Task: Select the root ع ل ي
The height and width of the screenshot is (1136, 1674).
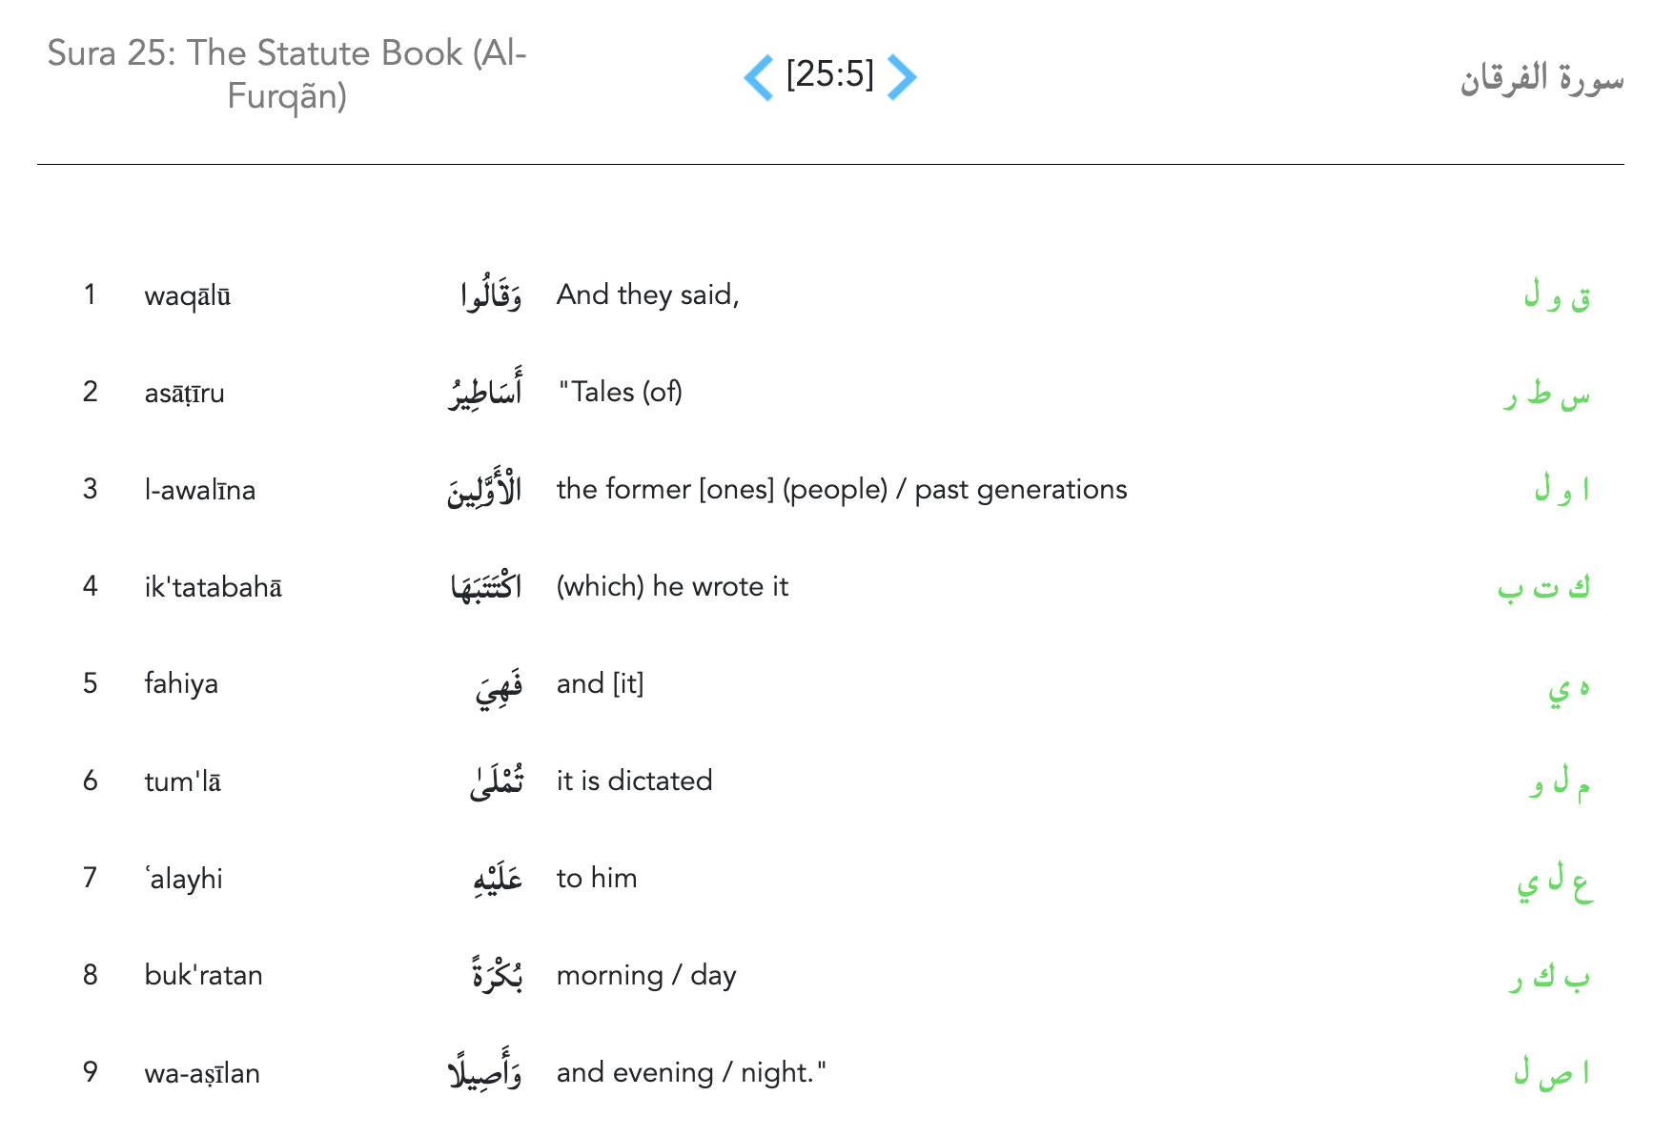Action: (x=1555, y=880)
